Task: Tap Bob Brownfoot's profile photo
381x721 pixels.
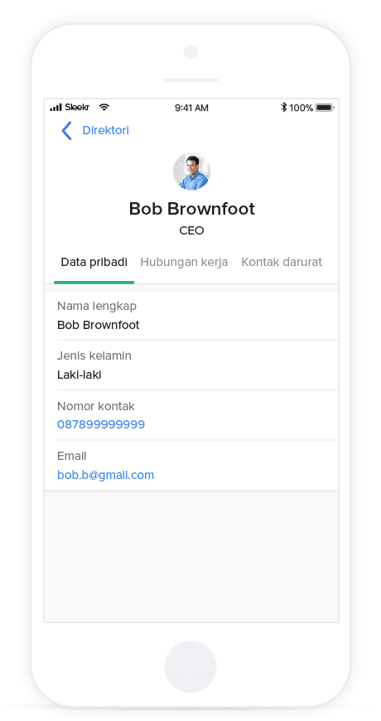Action: [191, 171]
